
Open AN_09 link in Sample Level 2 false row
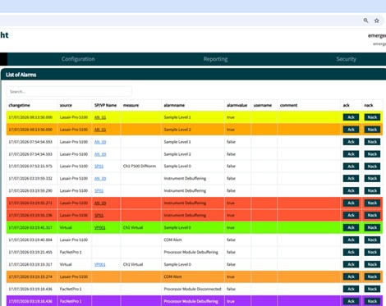(x=100, y=154)
